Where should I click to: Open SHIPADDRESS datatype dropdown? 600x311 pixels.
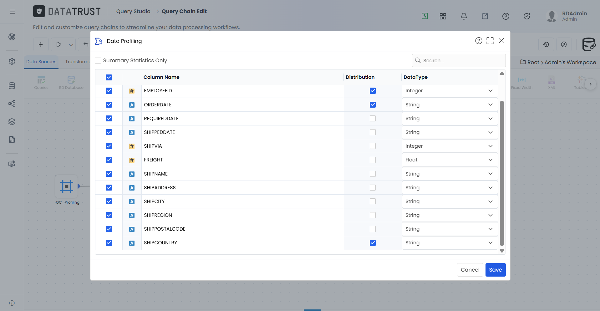point(450,188)
